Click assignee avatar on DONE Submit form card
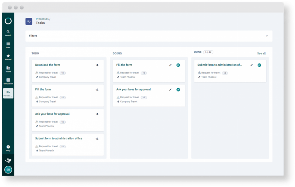The width and height of the screenshot is (295, 187). [259, 65]
